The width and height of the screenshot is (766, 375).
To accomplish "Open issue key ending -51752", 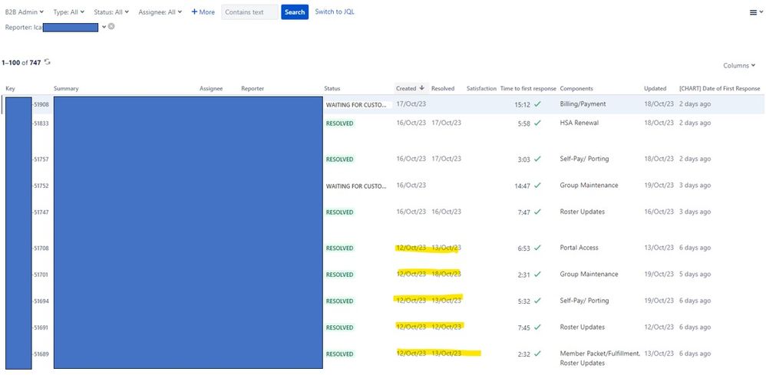I will click(x=41, y=186).
